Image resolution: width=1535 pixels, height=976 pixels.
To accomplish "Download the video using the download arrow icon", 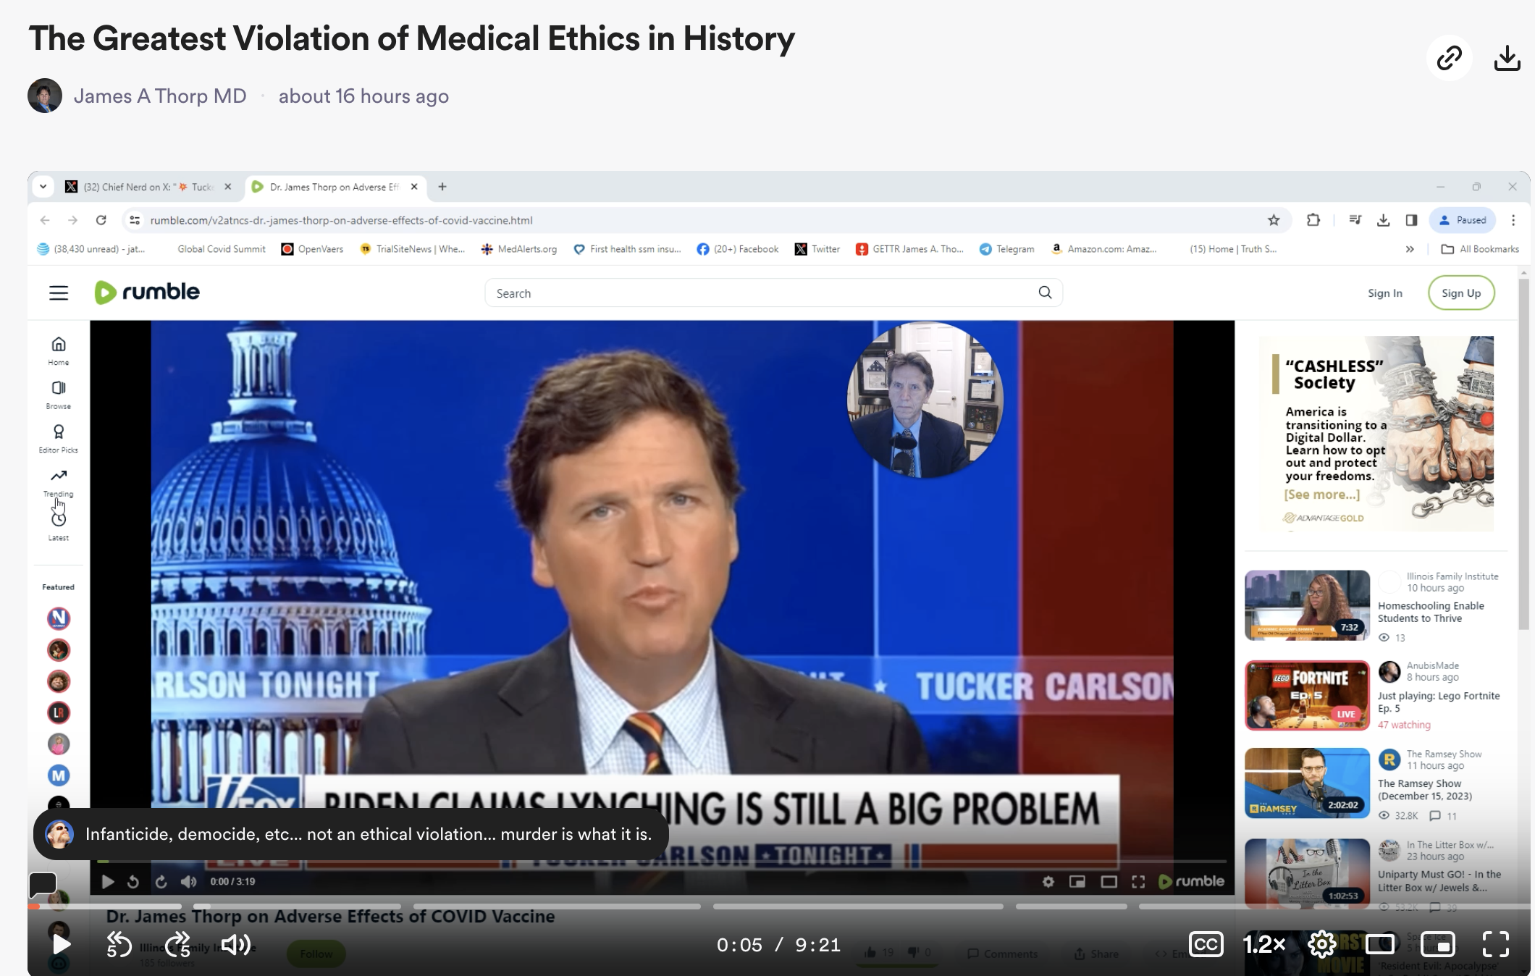I will pos(1507,57).
